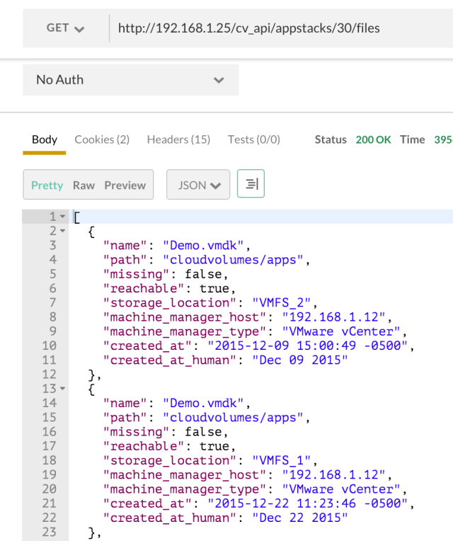This screenshot has width=453, height=541.
Task: Select the Body response tab
Action: [x=45, y=139]
